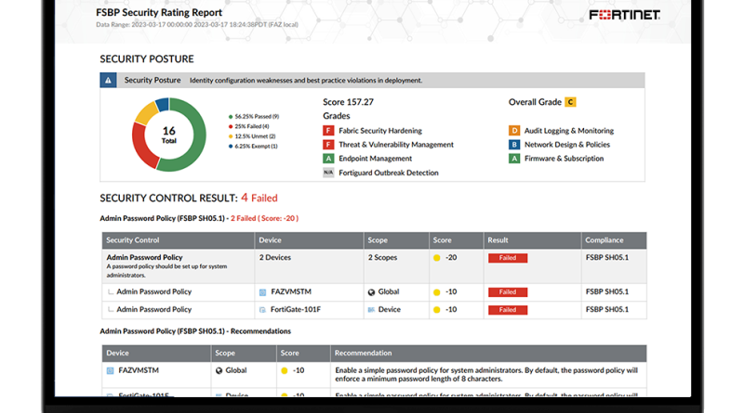Click the Failed badge in the 2 Devices row
744x413 pixels.
(508, 258)
